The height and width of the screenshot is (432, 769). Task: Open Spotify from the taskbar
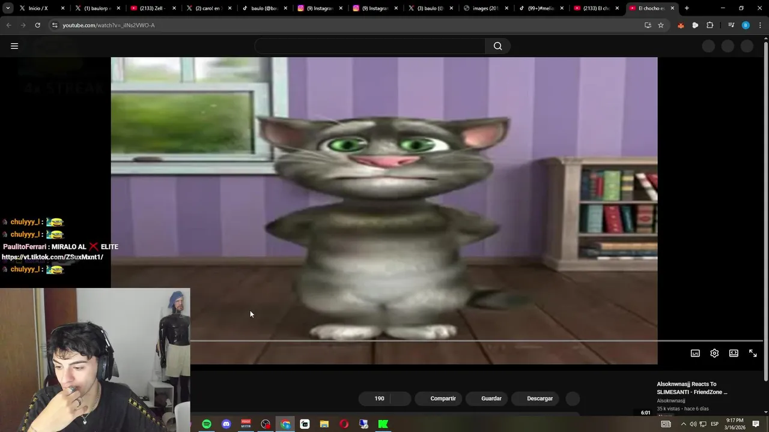207,424
